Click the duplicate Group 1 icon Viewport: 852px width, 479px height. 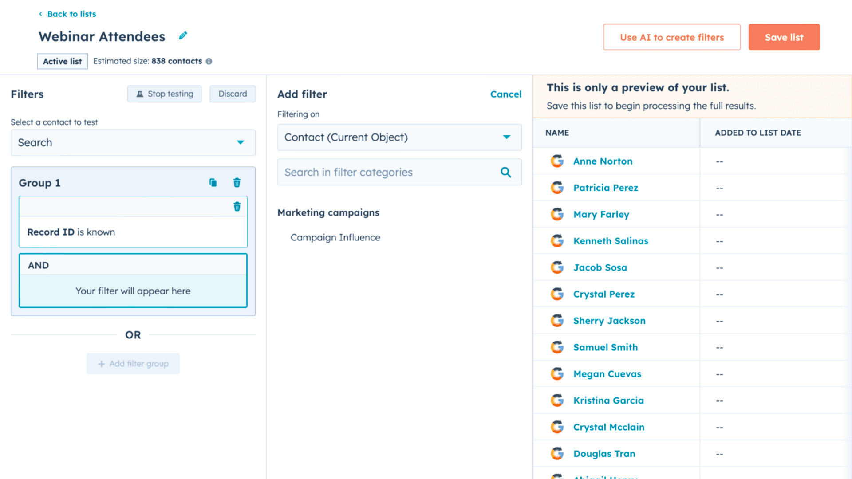213,182
